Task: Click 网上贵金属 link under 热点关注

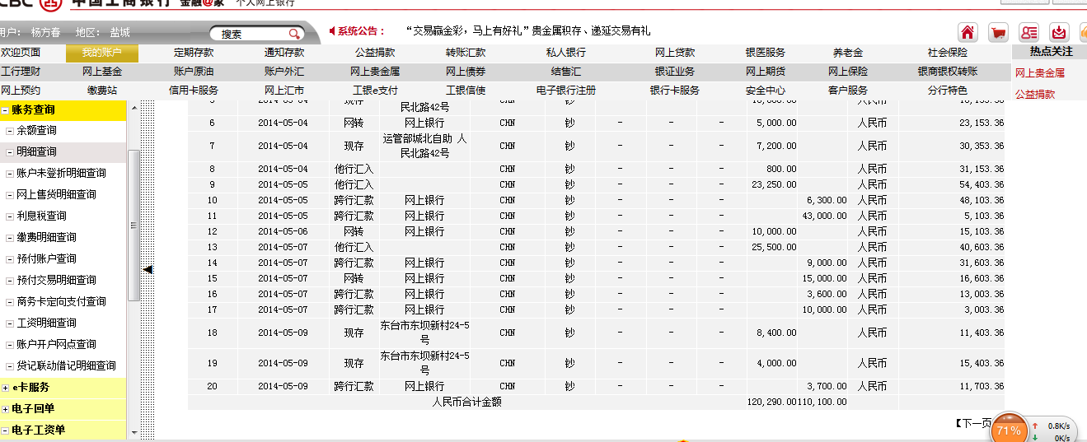Action: [x=1040, y=72]
